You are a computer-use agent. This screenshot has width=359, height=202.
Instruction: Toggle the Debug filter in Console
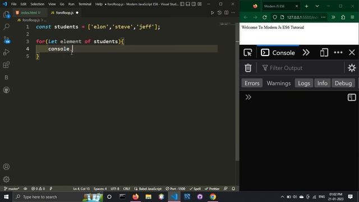pyautogui.click(x=343, y=83)
